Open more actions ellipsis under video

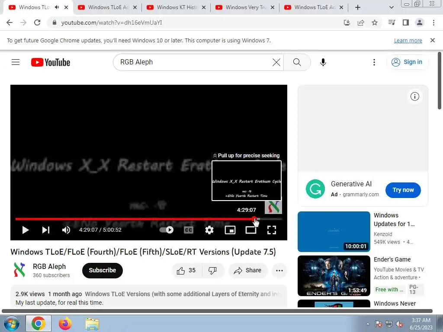(x=279, y=271)
